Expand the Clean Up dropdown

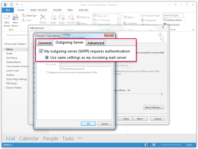[x=32, y=16]
